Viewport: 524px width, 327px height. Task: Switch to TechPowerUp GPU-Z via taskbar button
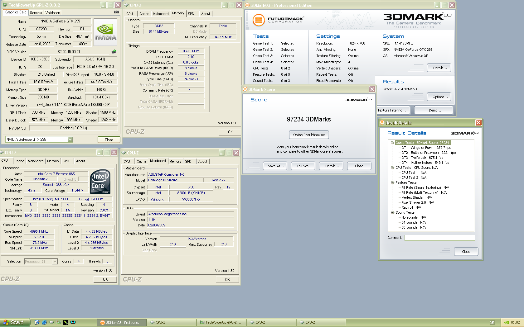[221, 322]
